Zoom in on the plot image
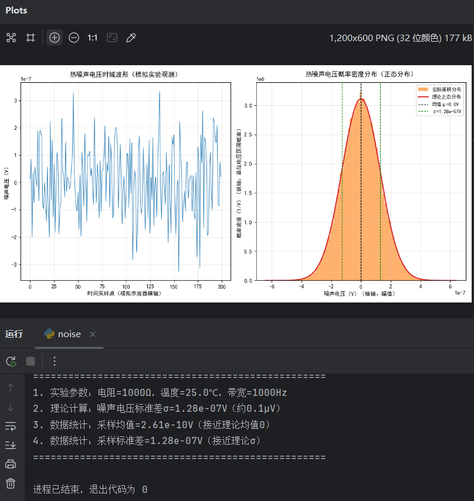The image size is (474, 501). tap(54, 38)
